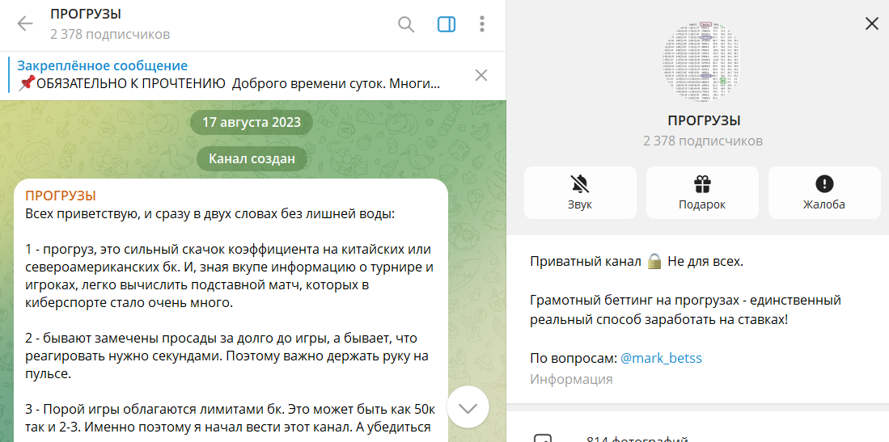Click the Канал создан service message
Viewport: 889px width, 442px height.
tap(252, 158)
